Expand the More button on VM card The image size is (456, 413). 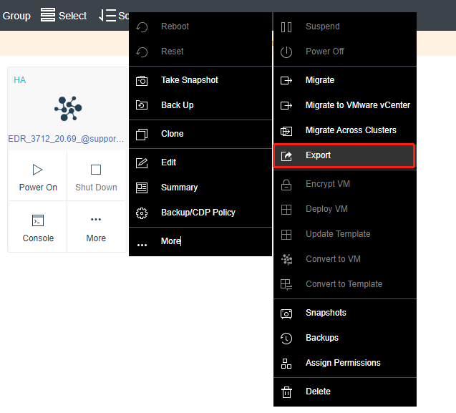[x=96, y=227]
